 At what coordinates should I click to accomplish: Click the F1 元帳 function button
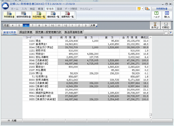[x=12, y=121]
